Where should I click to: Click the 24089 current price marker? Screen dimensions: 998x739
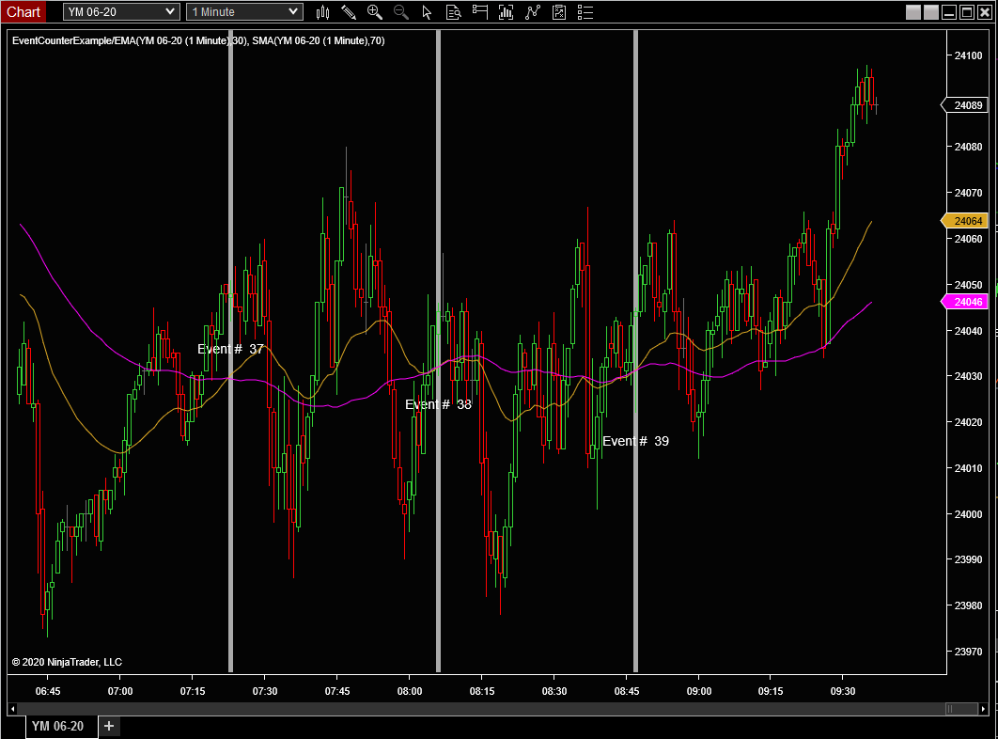(x=965, y=105)
